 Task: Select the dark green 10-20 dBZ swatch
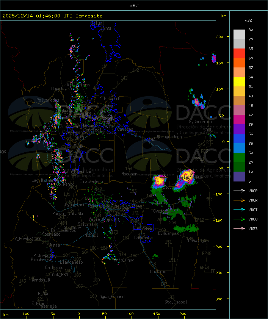pyautogui.click(x=239, y=167)
